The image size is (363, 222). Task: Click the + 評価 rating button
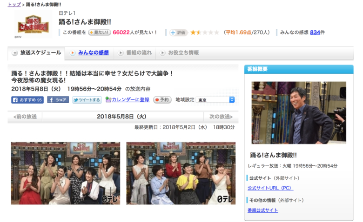[178, 33]
